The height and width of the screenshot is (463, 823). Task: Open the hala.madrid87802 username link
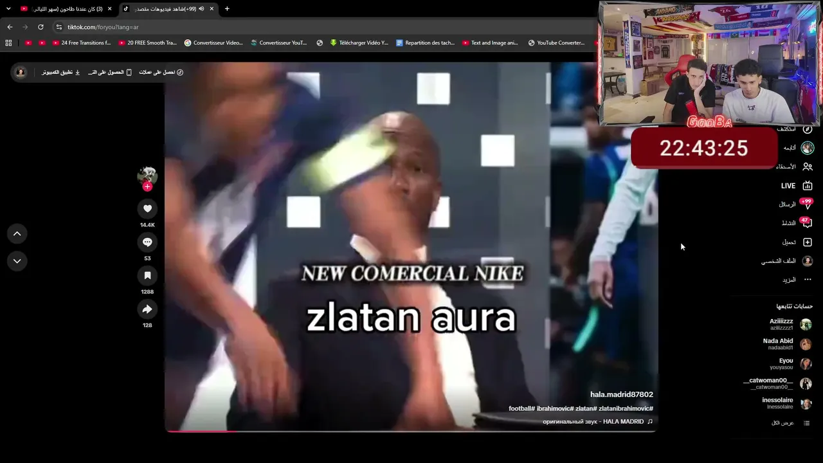point(622,394)
